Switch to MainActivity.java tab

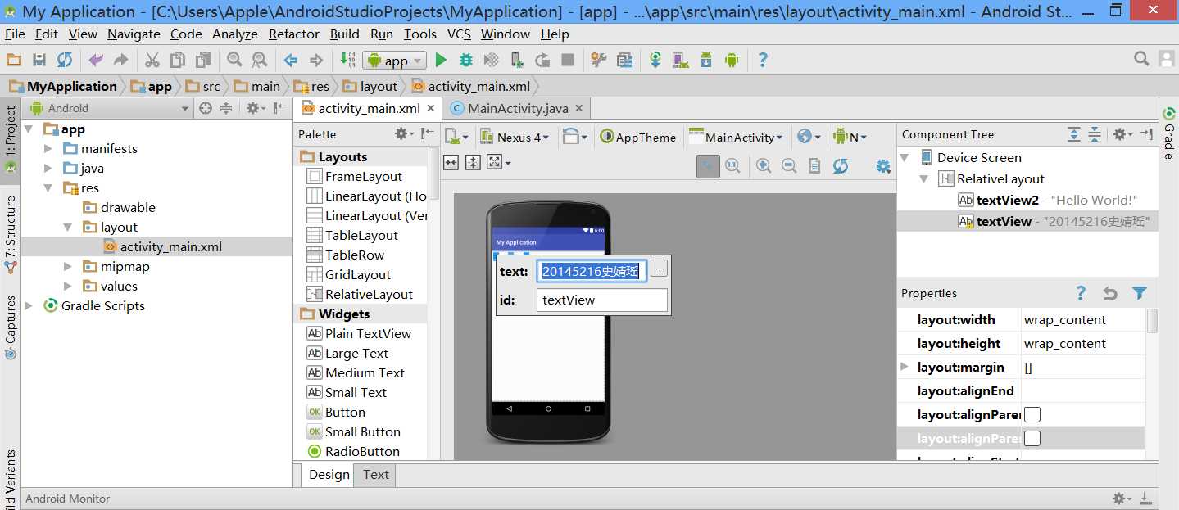coord(518,108)
